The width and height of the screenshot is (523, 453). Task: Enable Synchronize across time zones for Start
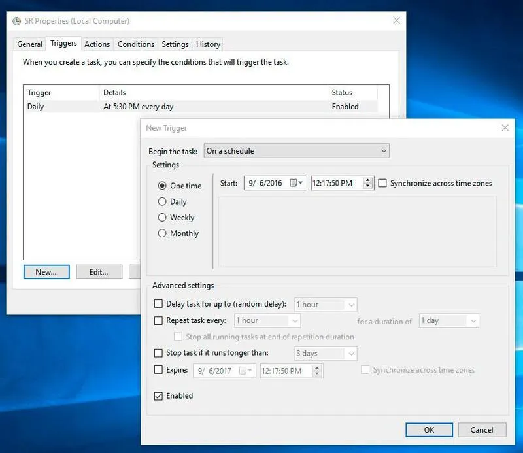click(x=383, y=184)
